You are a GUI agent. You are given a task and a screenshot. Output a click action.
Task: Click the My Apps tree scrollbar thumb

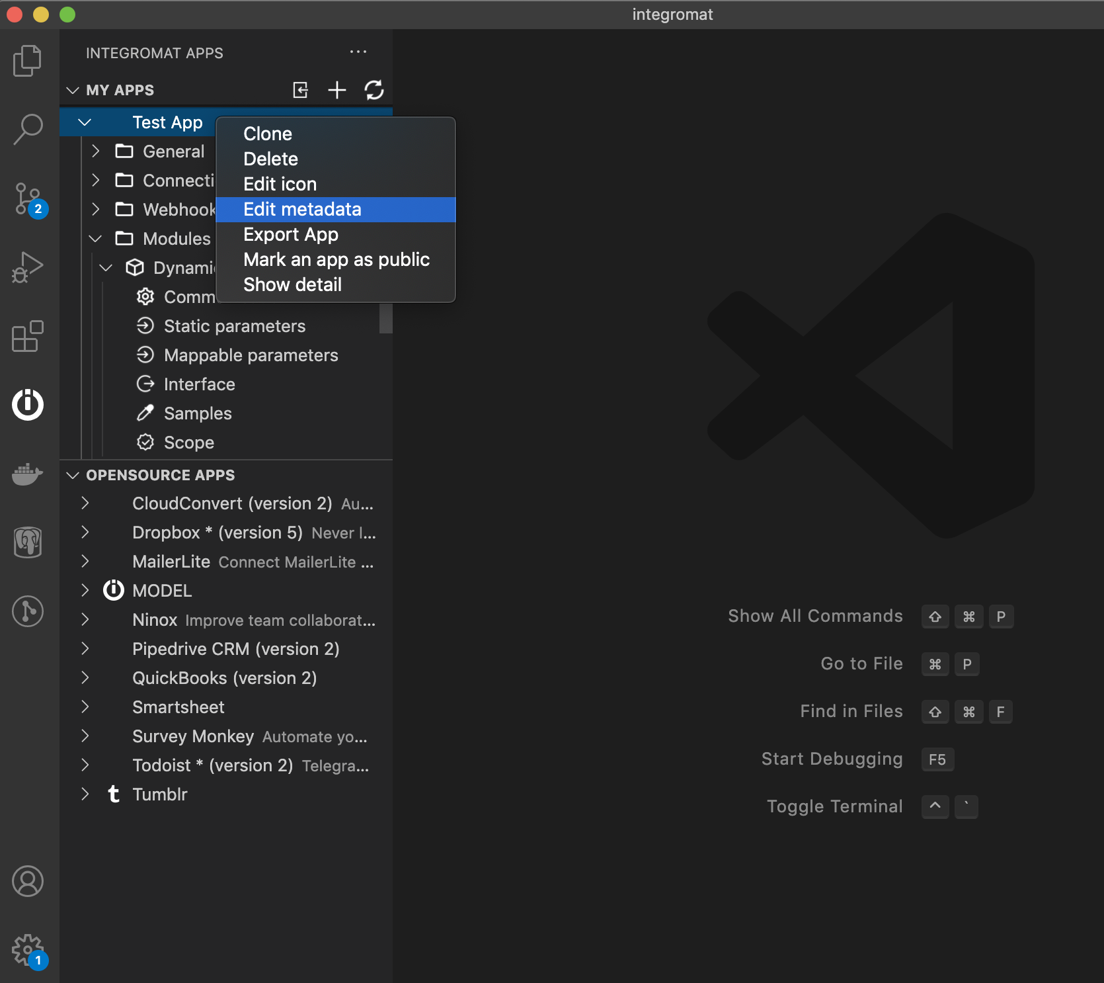click(386, 318)
